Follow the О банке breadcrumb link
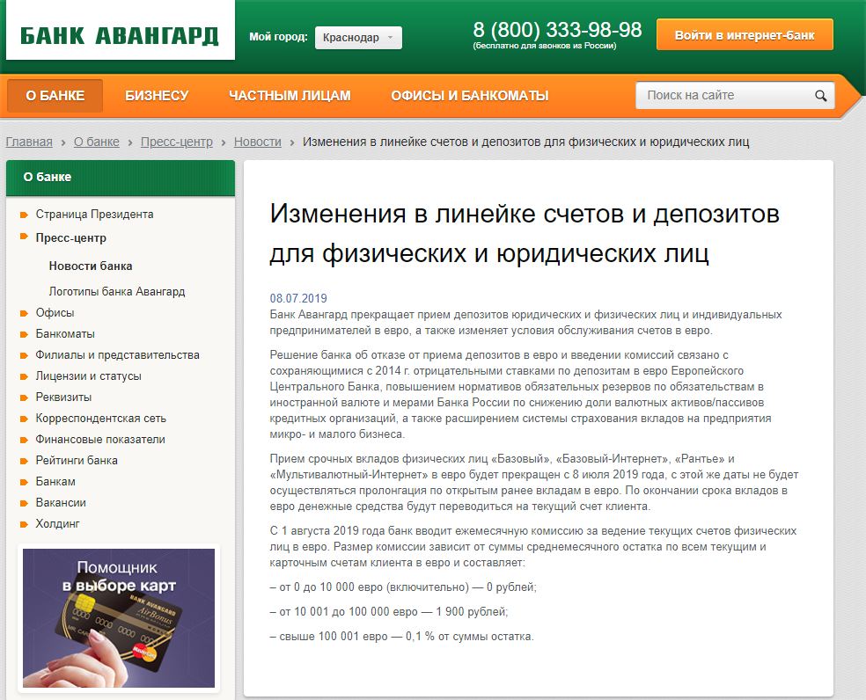Image resolution: width=866 pixels, height=700 pixels. pyautogui.click(x=97, y=142)
